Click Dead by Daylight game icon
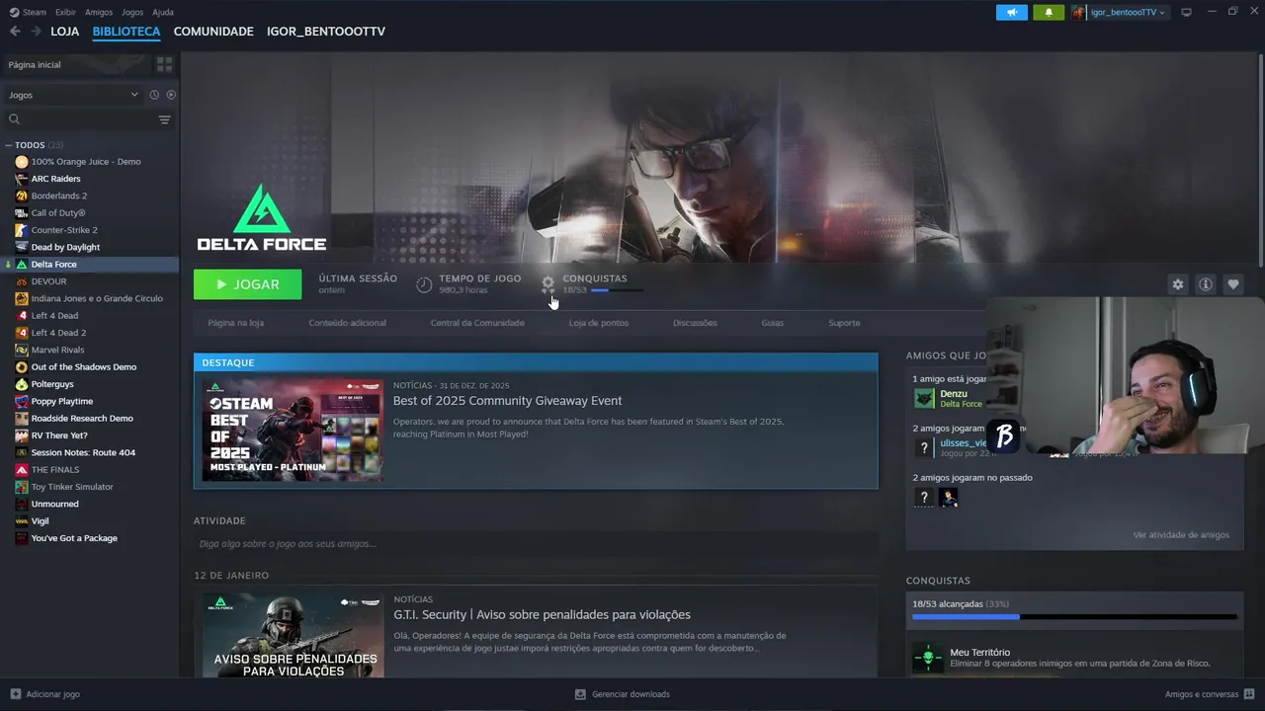This screenshot has width=1265, height=711. [x=22, y=247]
